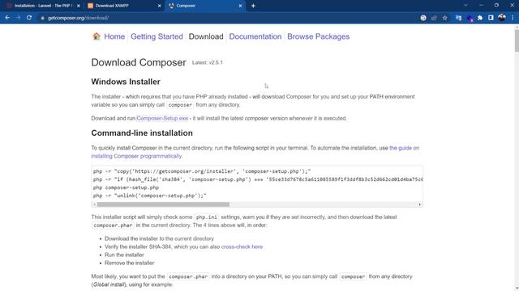The width and height of the screenshot is (519, 291).
Task: Select the Composer browser tab
Action: point(205,6)
